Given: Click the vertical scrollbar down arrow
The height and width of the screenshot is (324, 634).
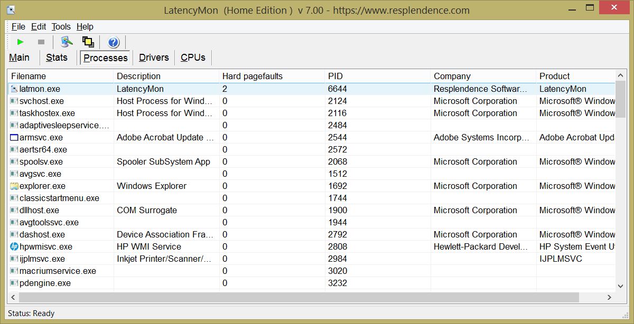Looking at the screenshot, I should [x=621, y=286].
